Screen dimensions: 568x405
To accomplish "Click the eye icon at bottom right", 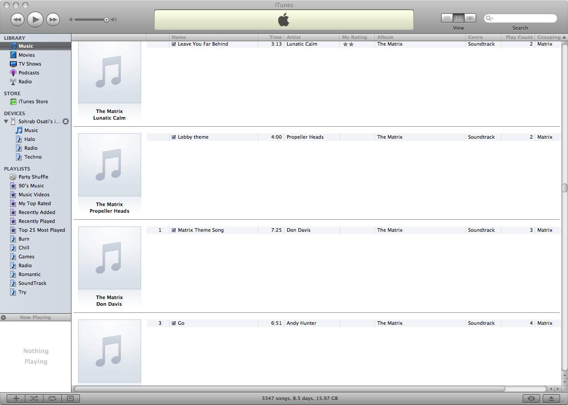I will pos(531,398).
